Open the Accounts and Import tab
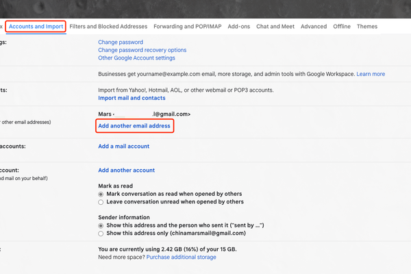 point(36,27)
